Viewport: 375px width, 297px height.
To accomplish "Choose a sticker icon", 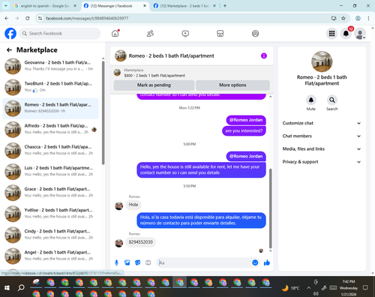I will [x=138, y=262].
